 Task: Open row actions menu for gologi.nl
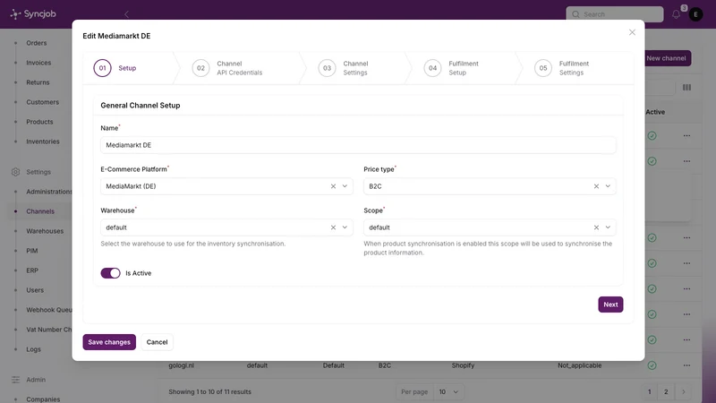point(686,365)
